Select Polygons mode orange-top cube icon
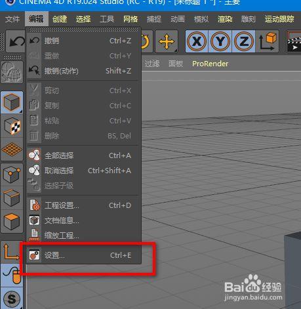Viewport: 301px width, 309px height. [12, 222]
